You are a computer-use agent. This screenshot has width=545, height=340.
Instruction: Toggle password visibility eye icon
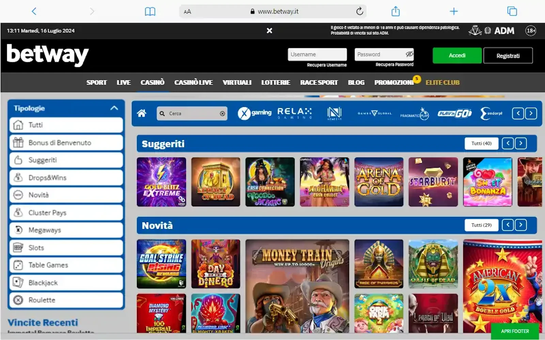tap(409, 54)
